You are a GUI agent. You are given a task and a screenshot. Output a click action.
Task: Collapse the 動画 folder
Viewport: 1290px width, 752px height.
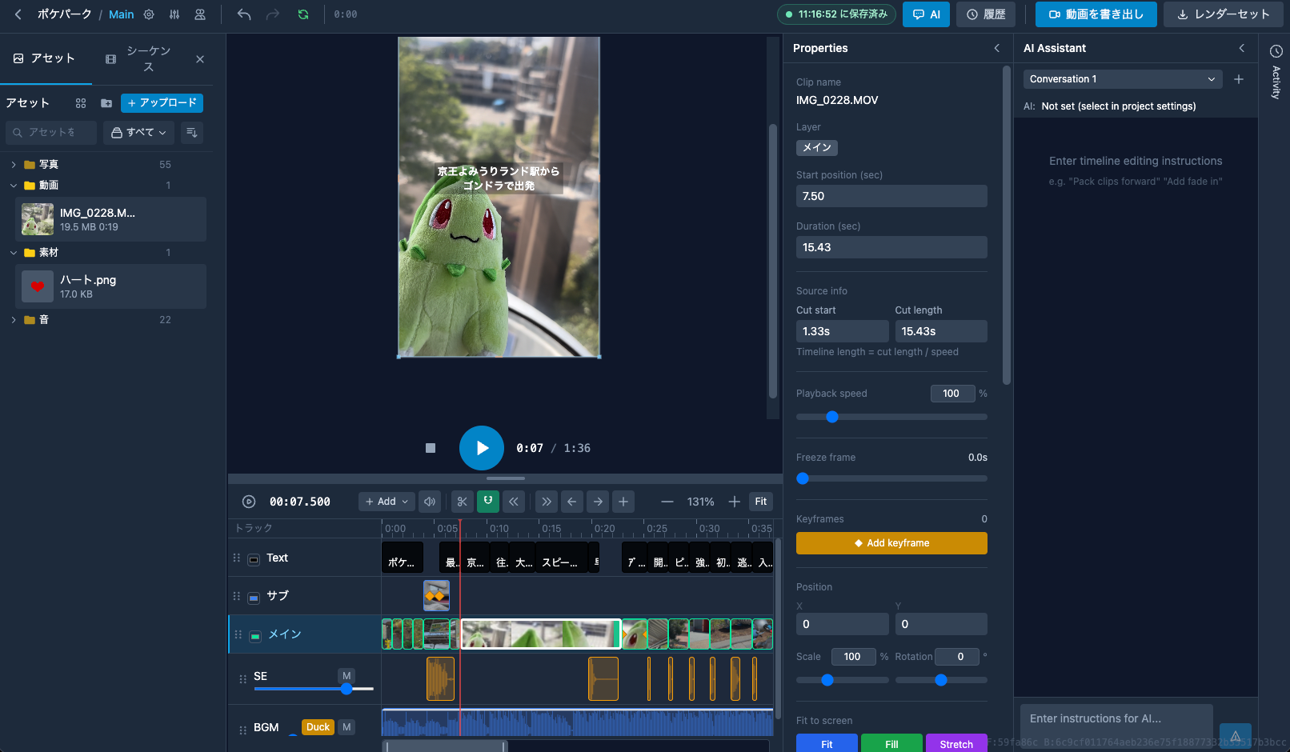click(14, 186)
